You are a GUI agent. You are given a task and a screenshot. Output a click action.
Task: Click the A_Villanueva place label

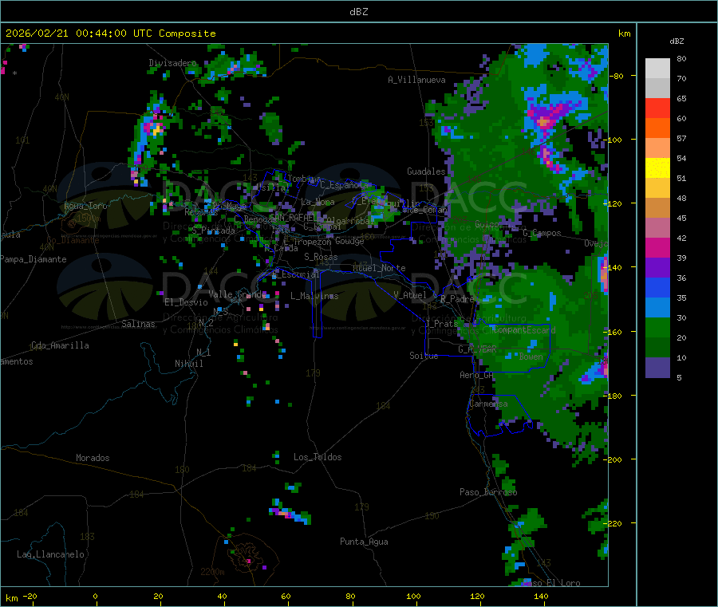click(416, 80)
